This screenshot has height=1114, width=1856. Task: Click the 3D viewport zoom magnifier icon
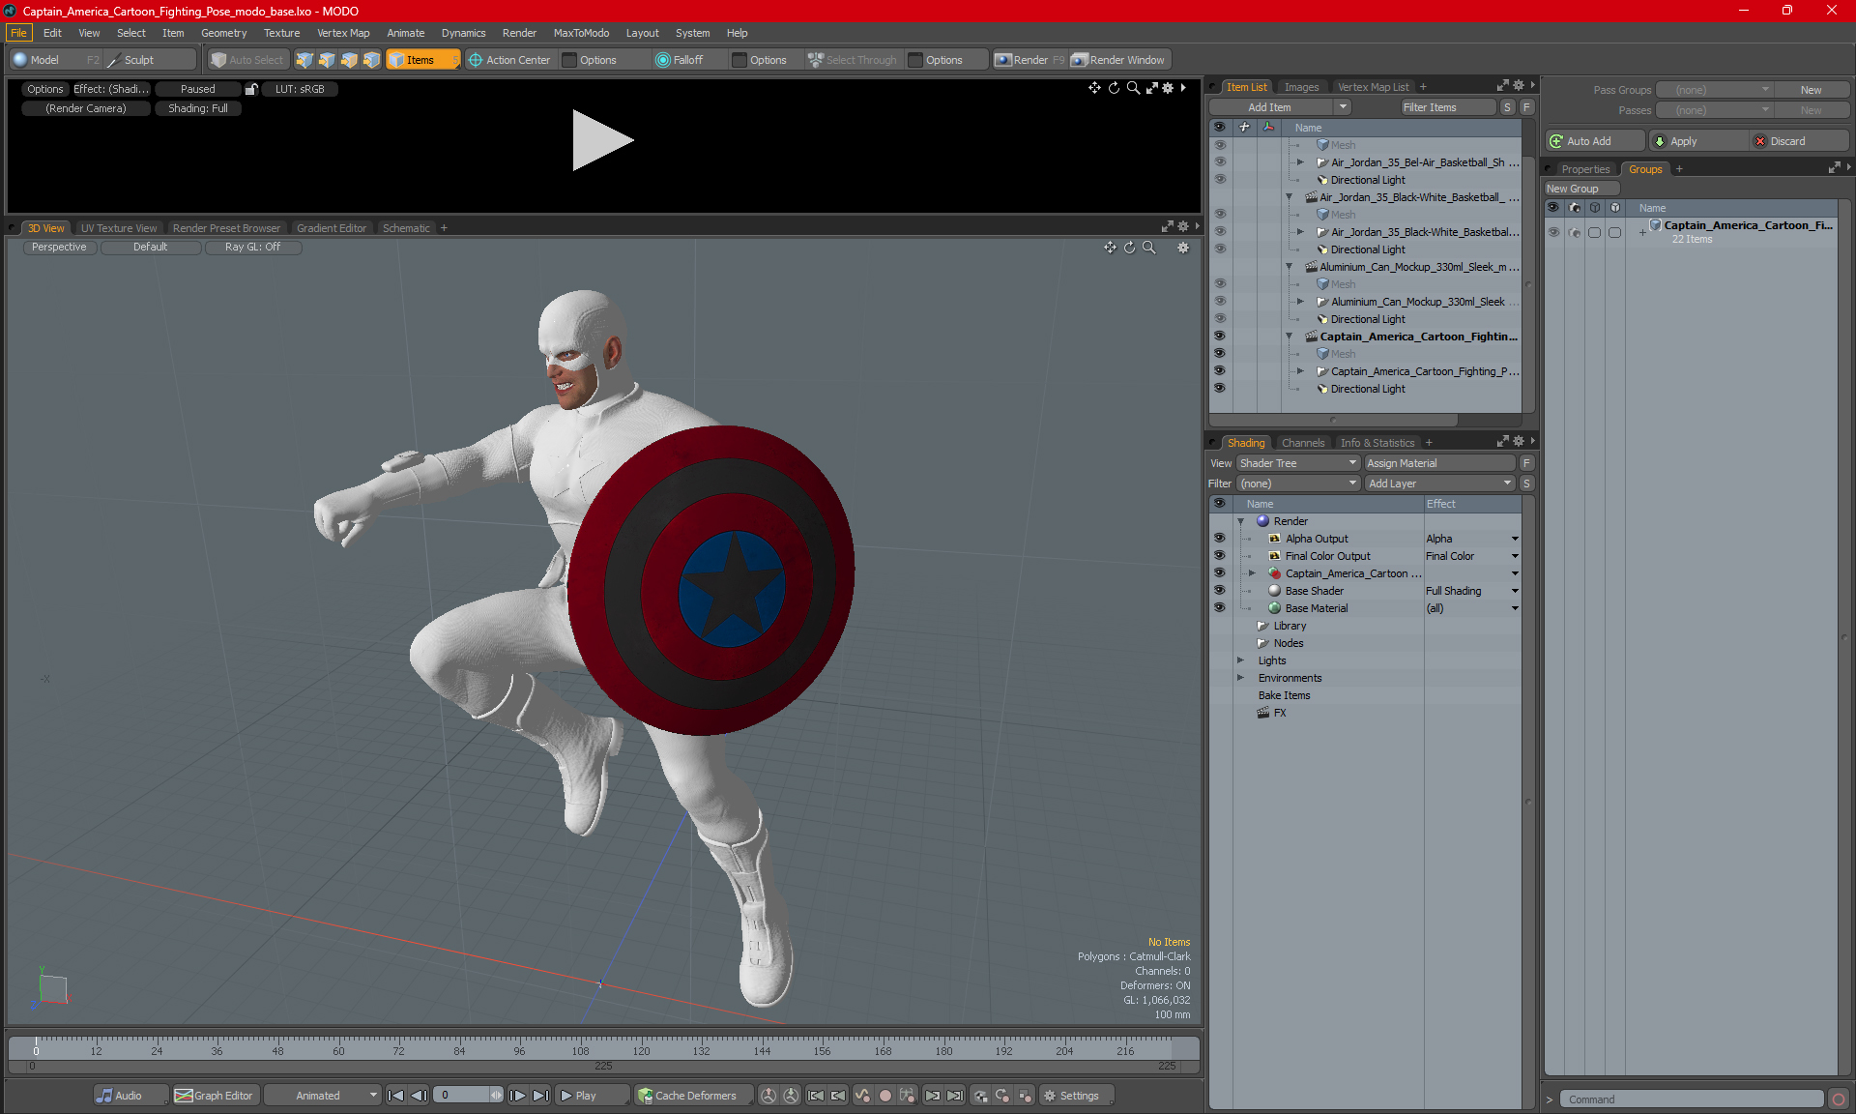pyautogui.click(x=1149, y=248)
